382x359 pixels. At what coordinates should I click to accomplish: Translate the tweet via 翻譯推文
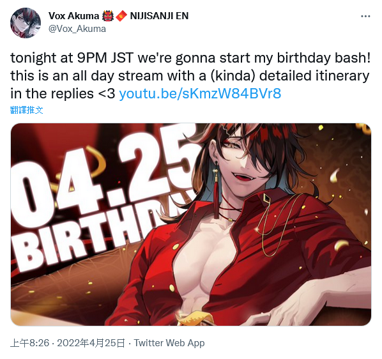(x=27, y=110)
